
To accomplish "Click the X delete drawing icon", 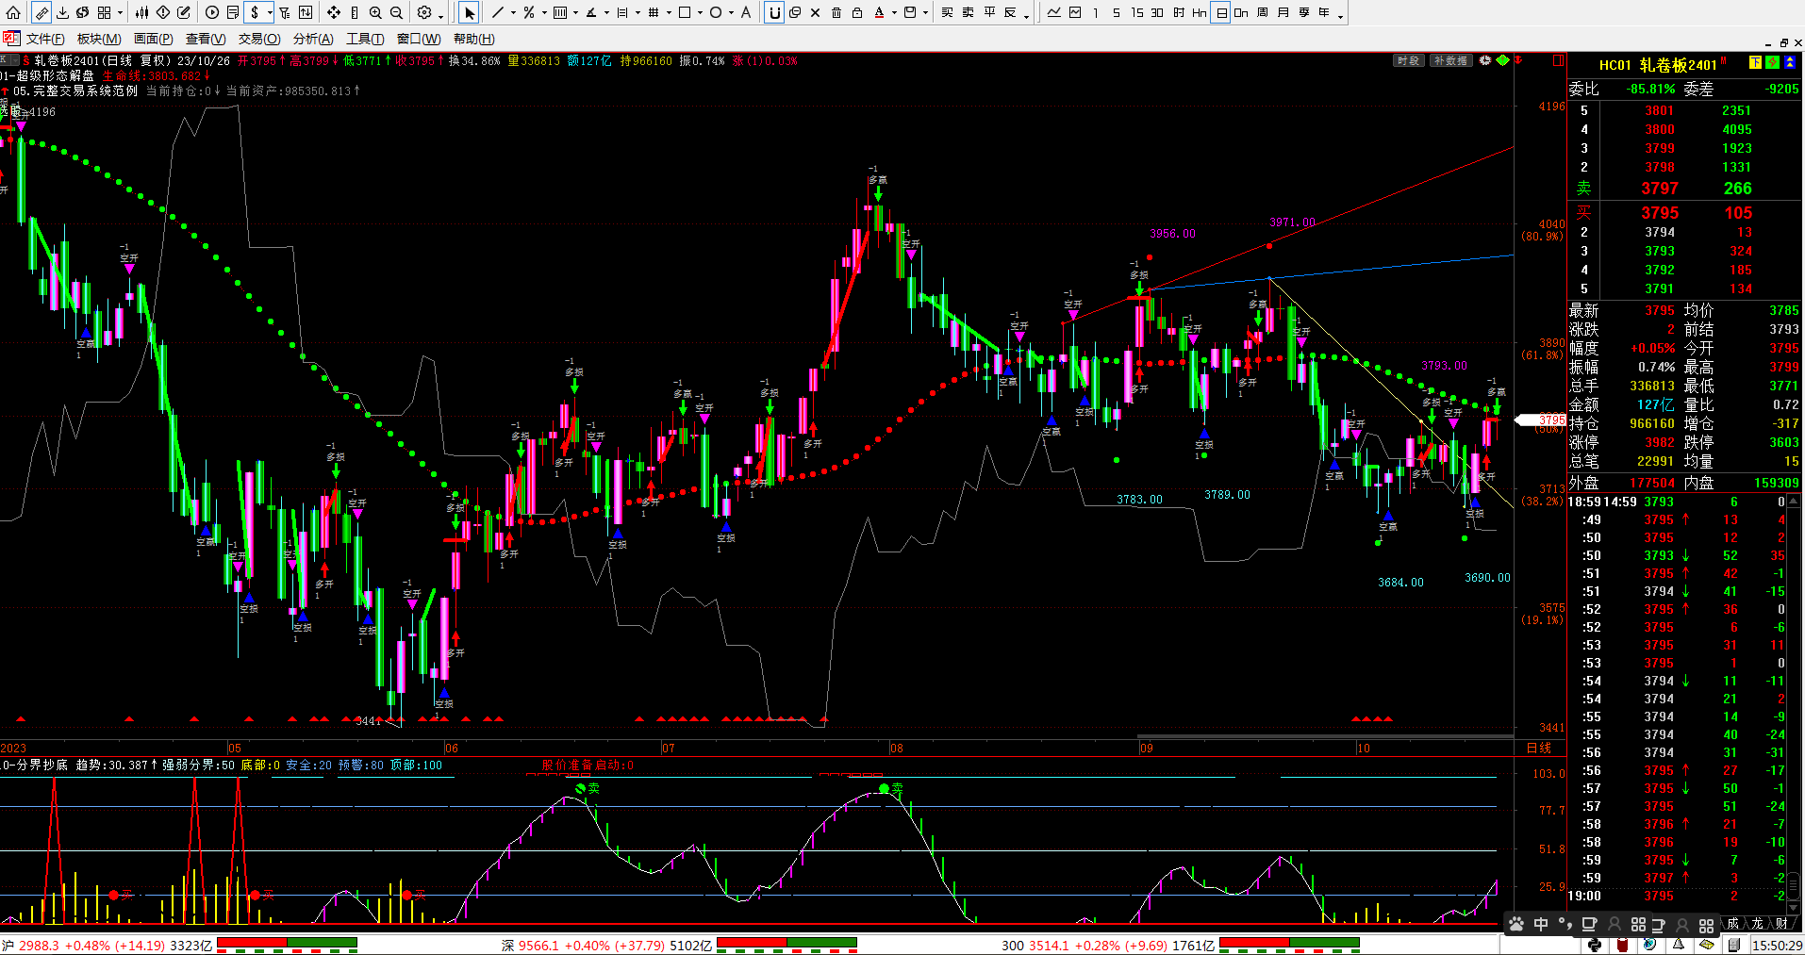I will click(x=815, y=12).
